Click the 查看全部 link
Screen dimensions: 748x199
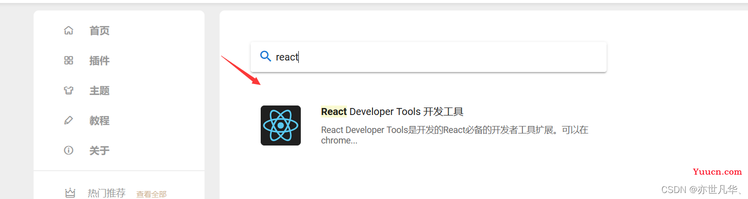(x=151, y=194)
